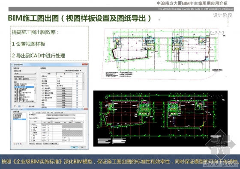Select highlighted export setup in setups list
240x169 pixels.
coord(20,119)
